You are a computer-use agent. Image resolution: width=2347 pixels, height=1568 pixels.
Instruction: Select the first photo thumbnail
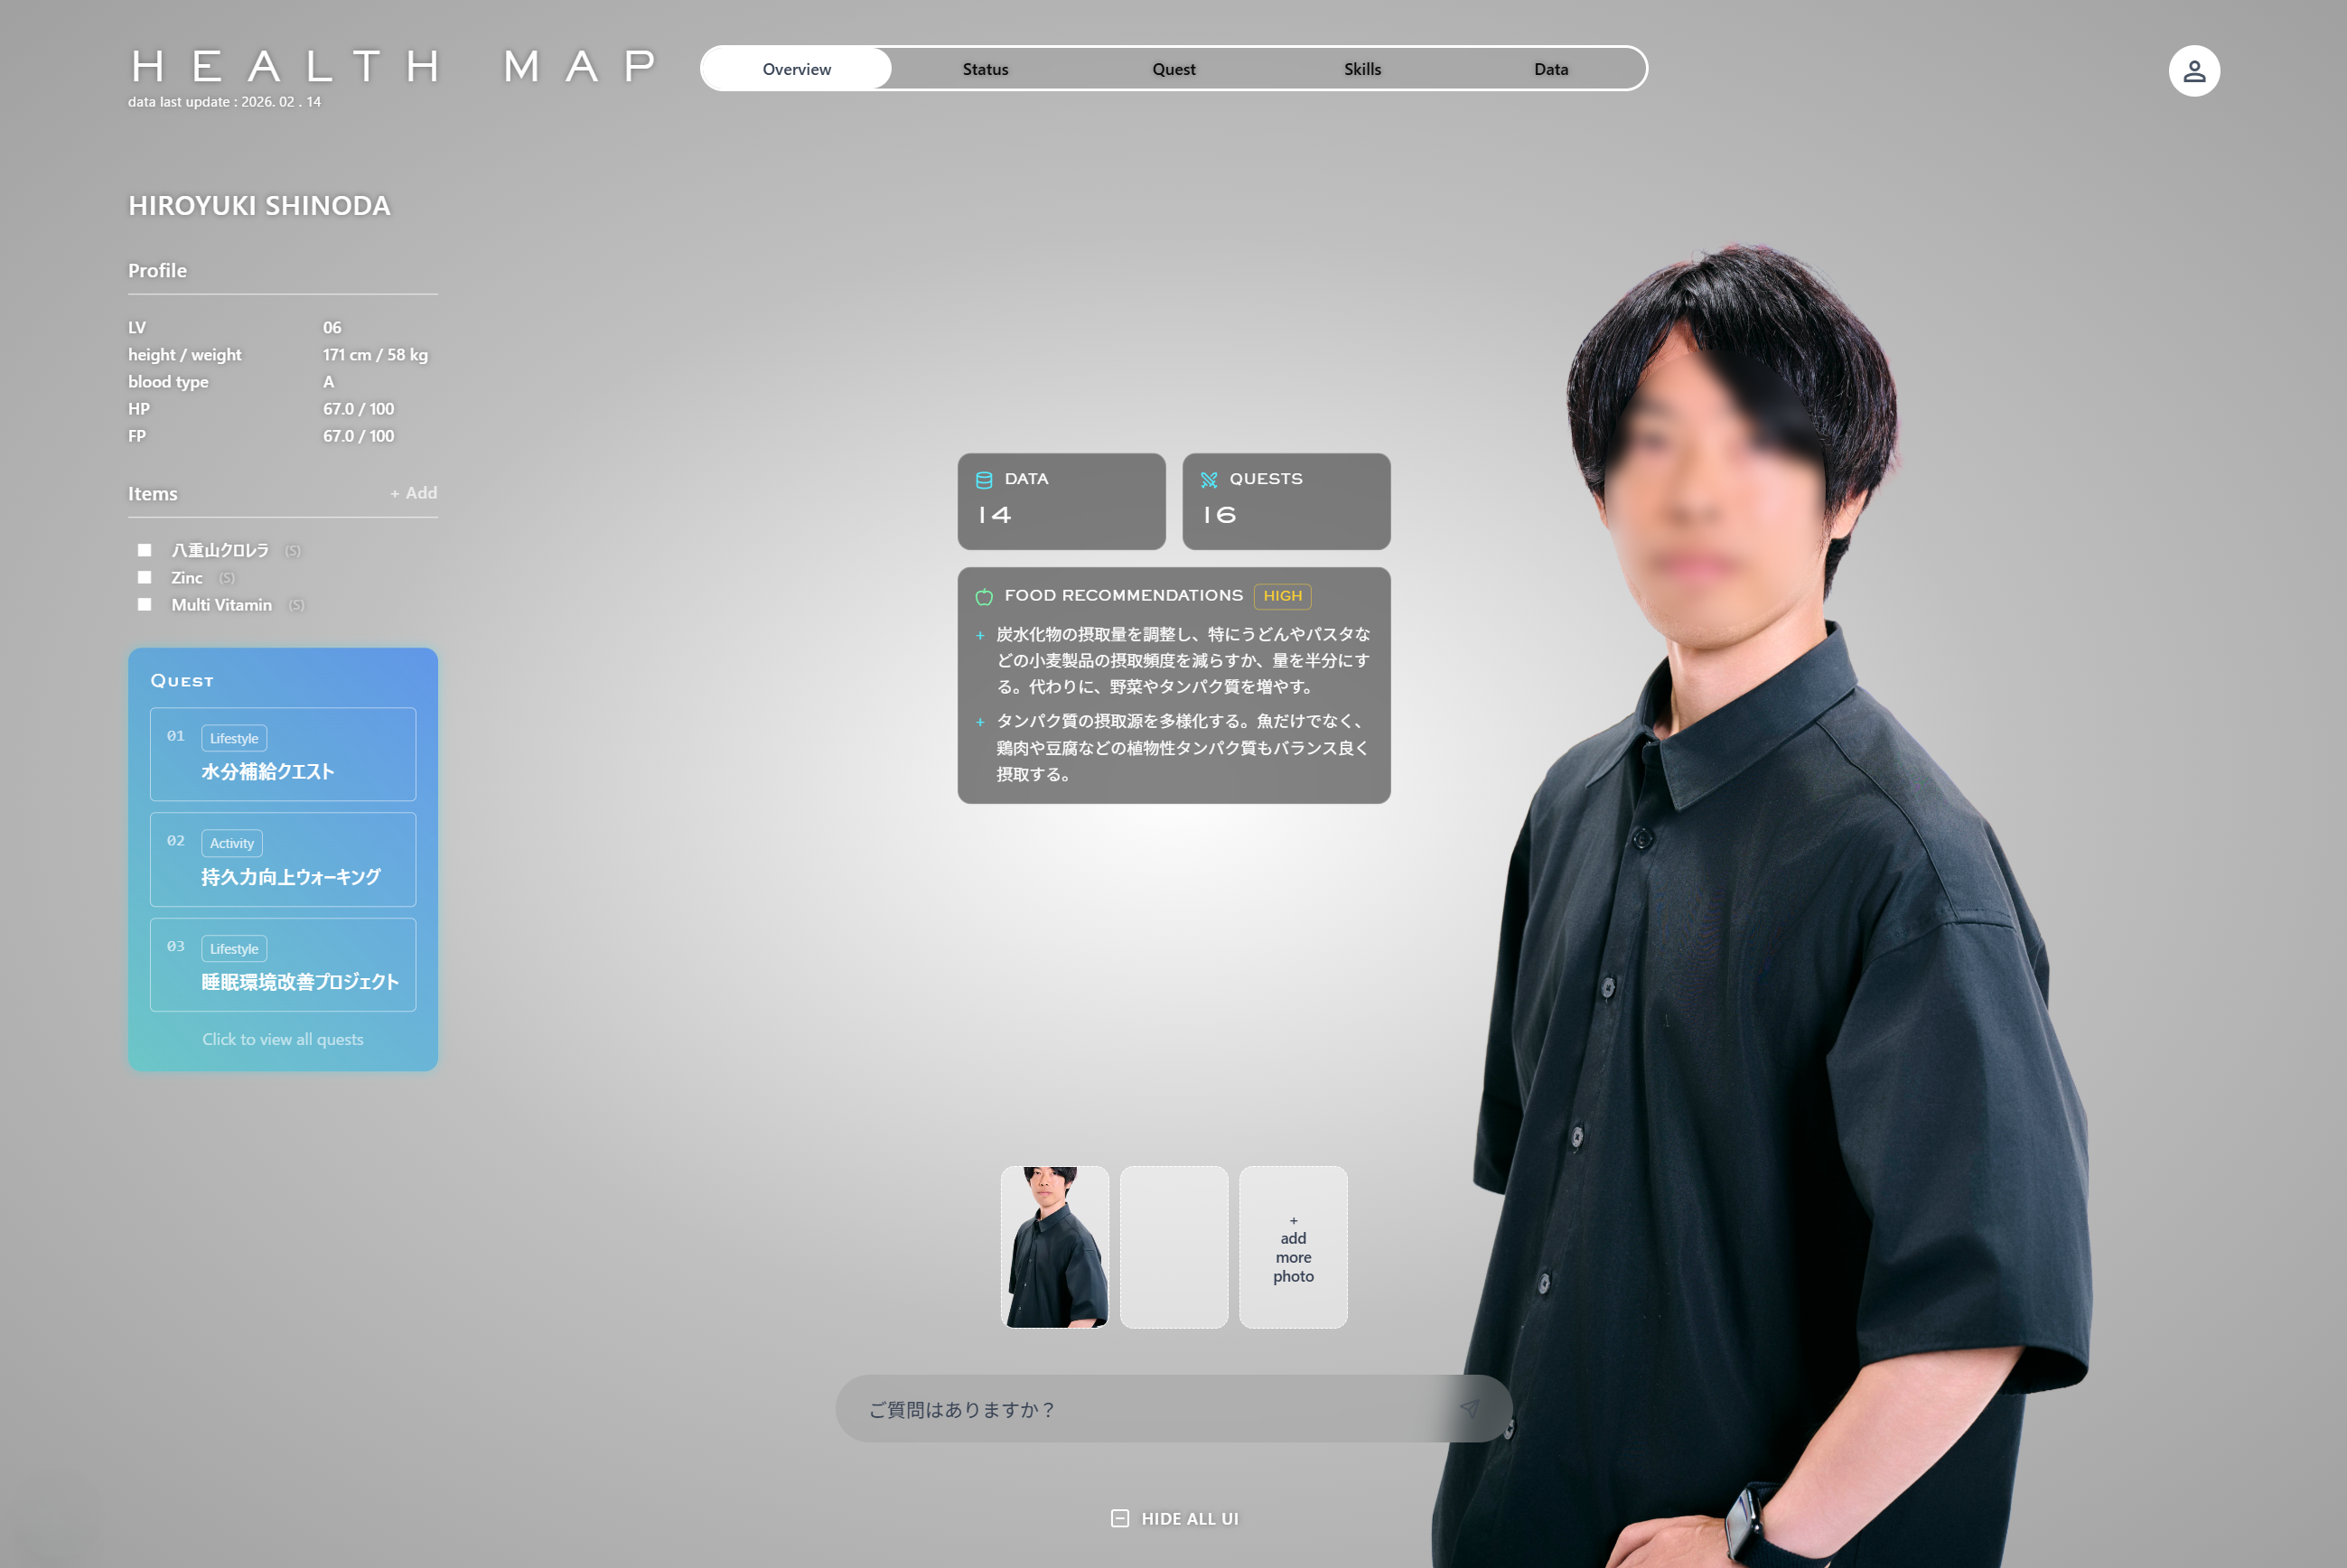[x=1054, y=1247]
